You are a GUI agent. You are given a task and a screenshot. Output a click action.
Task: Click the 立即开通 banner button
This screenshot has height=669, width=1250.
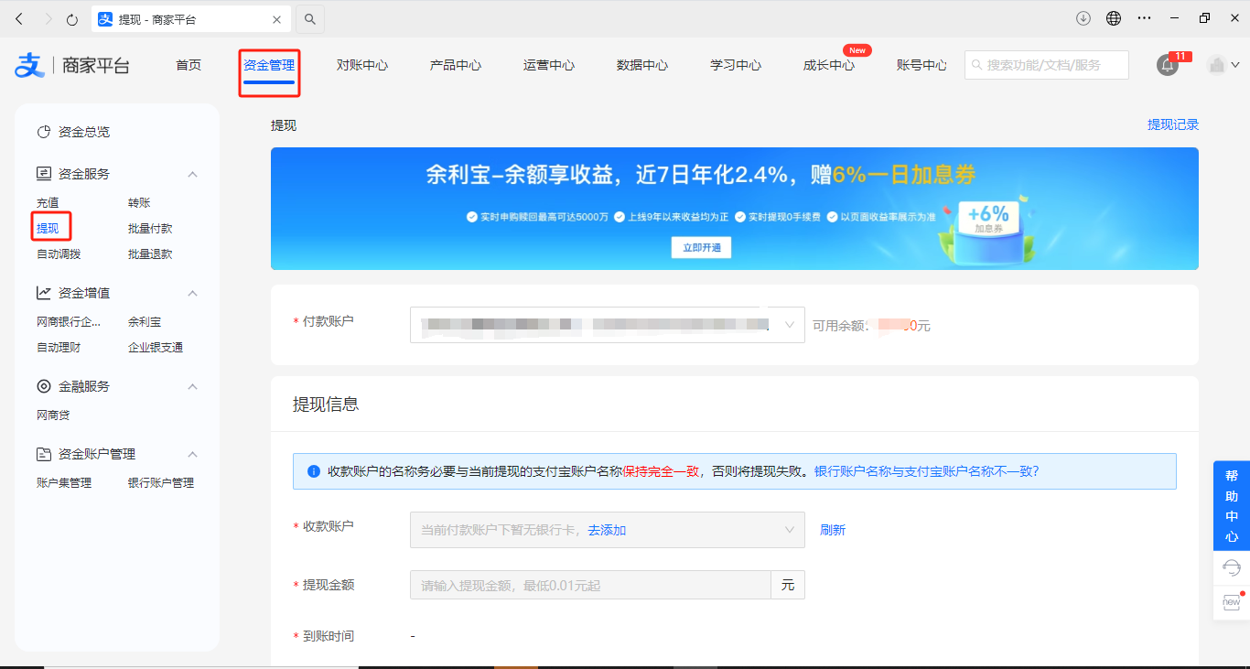(701, 247)
